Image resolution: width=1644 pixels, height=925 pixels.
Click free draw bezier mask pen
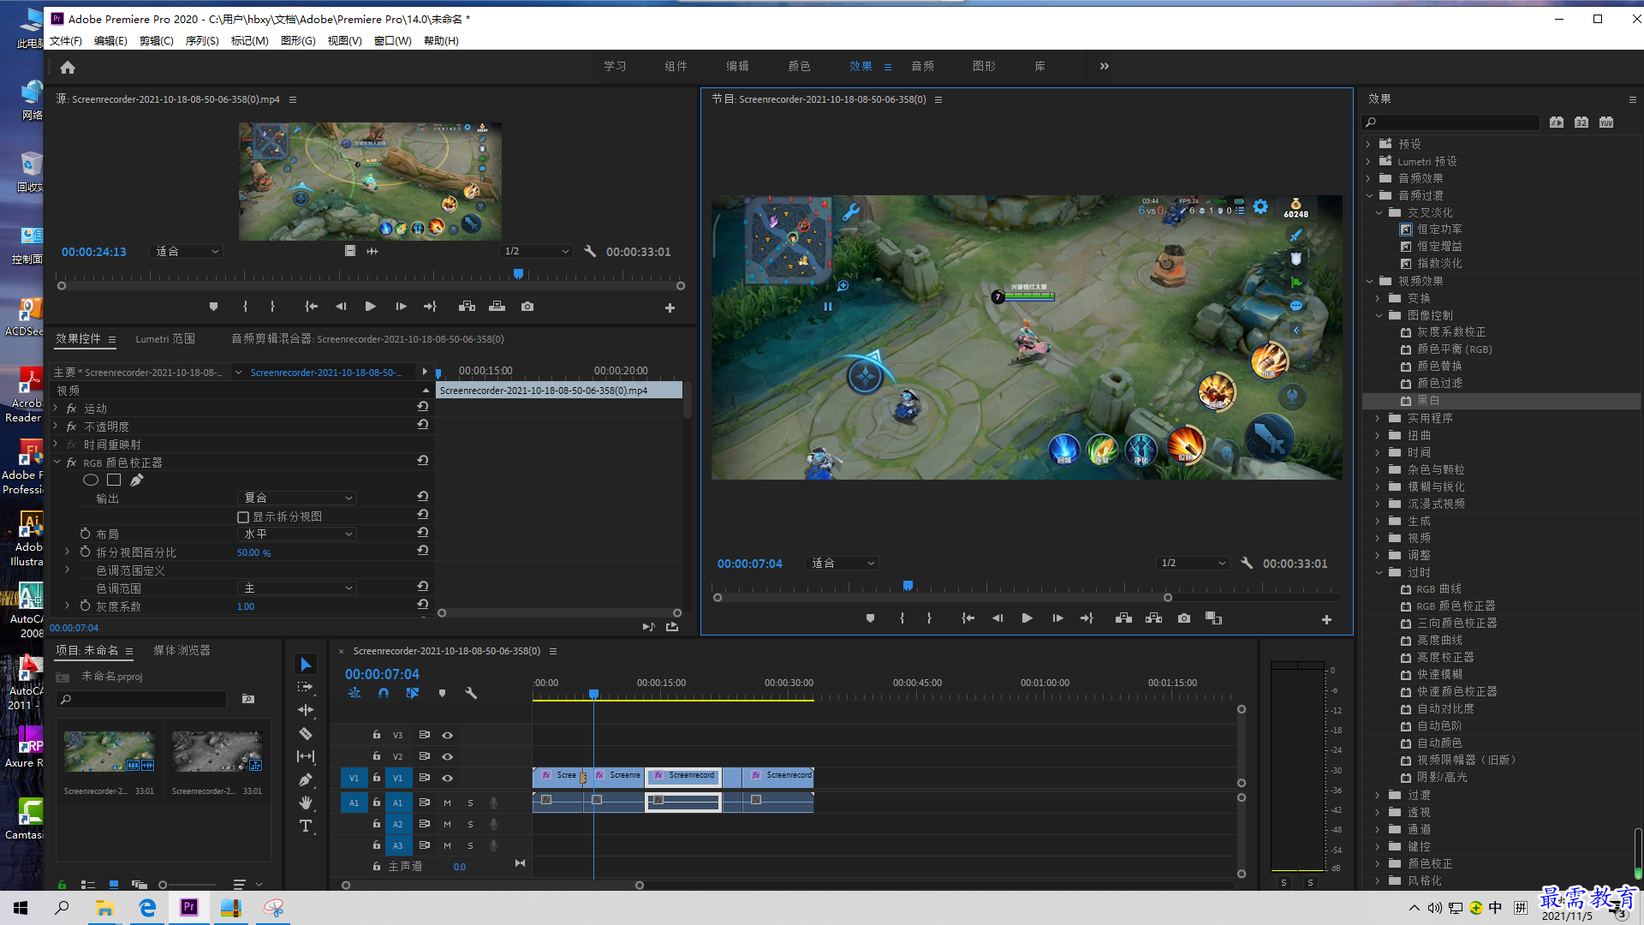pos(137,480)
